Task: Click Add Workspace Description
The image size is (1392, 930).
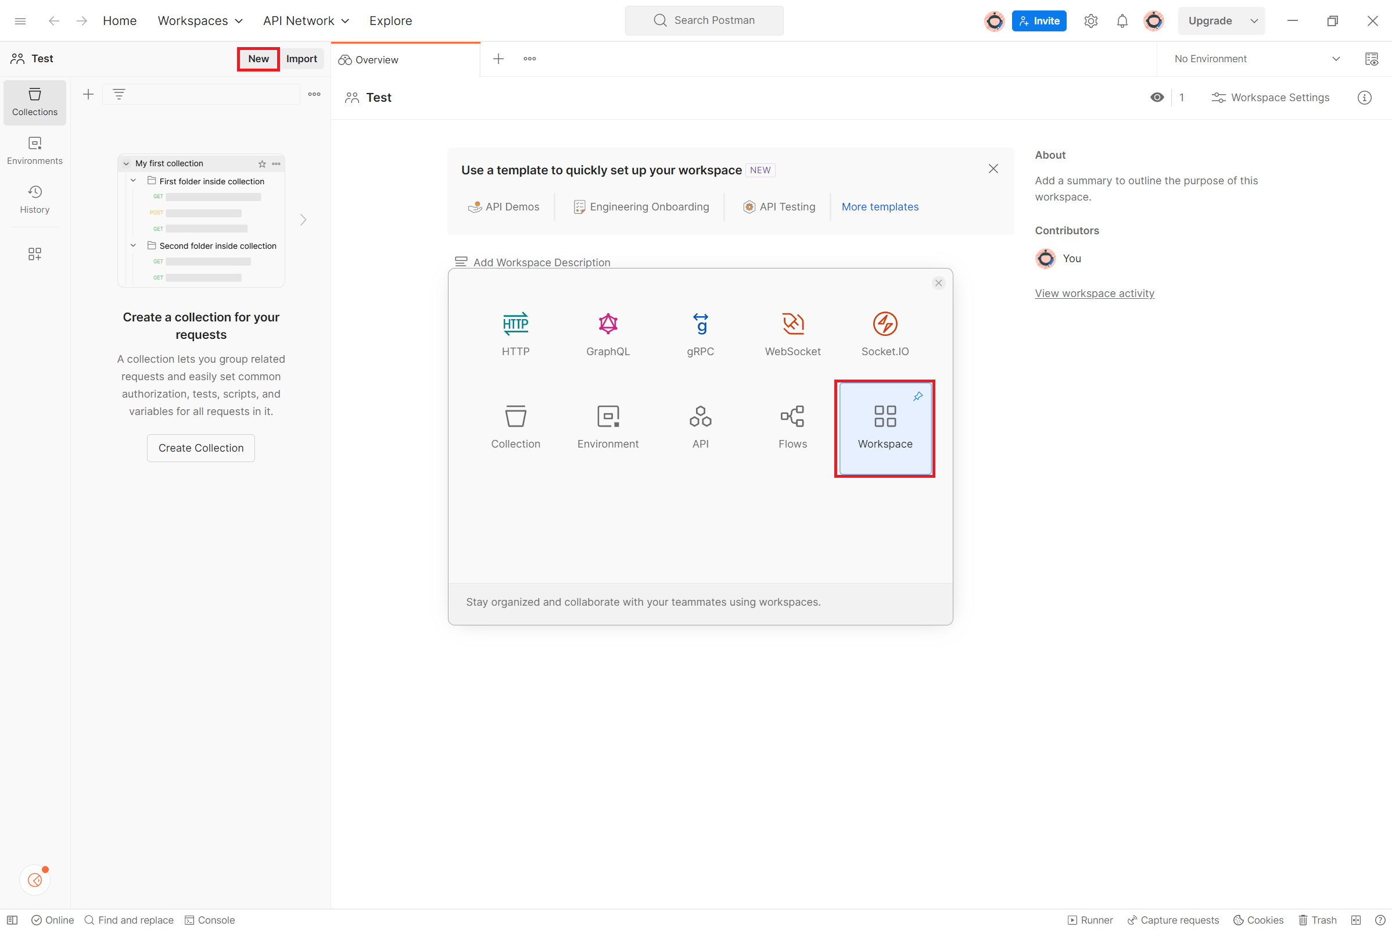Action: click(532, 262)
